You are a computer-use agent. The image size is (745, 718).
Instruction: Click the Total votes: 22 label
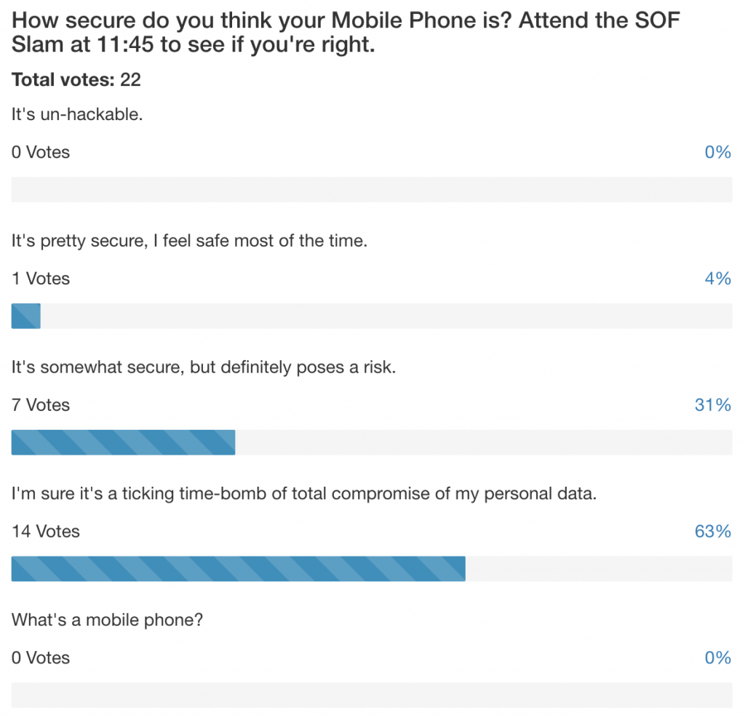[76, 80]
